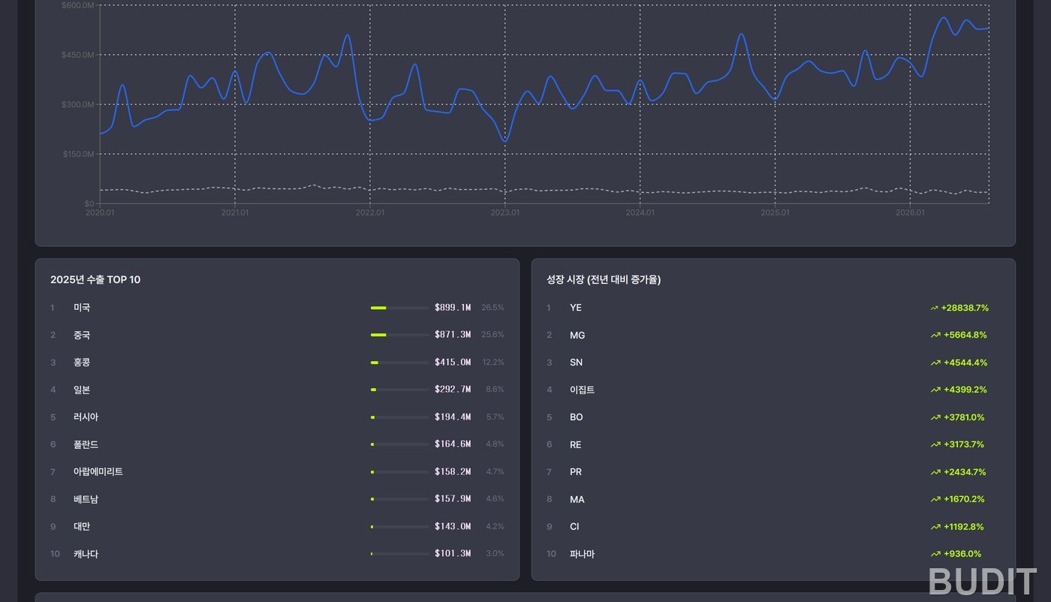The width and height of the screenshot is (1051, 602).
Task: Click the 홍콩 export share progress bar
Action: (399, 363)
